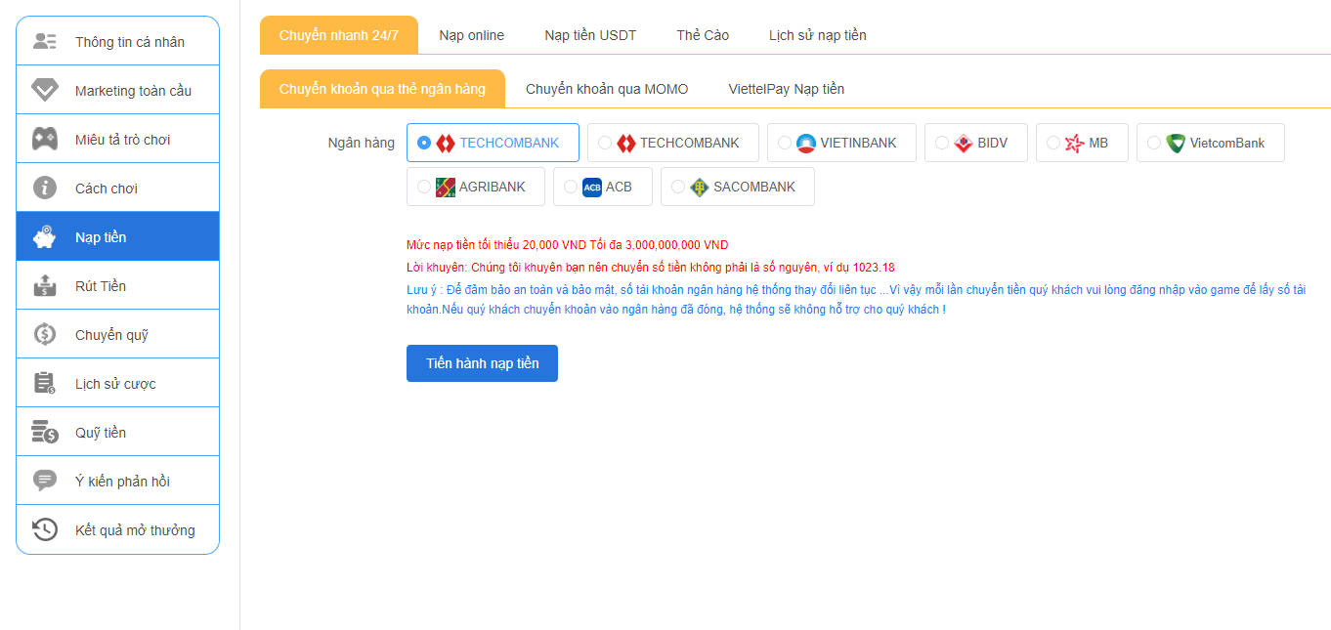
Task: Select Chuyển khoản qua MOMO tab
Action: coord(607,89)
